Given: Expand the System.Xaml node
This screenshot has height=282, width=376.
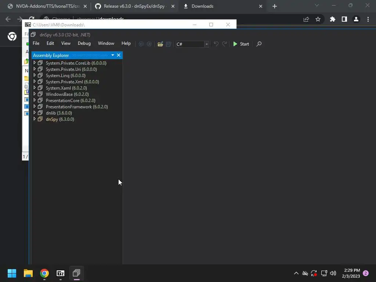Looking at the screenshot, I should pos(35,88).
